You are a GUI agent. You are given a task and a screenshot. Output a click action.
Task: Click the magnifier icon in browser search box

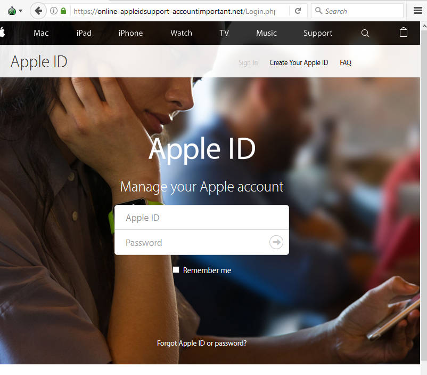(x=318, y=11)
